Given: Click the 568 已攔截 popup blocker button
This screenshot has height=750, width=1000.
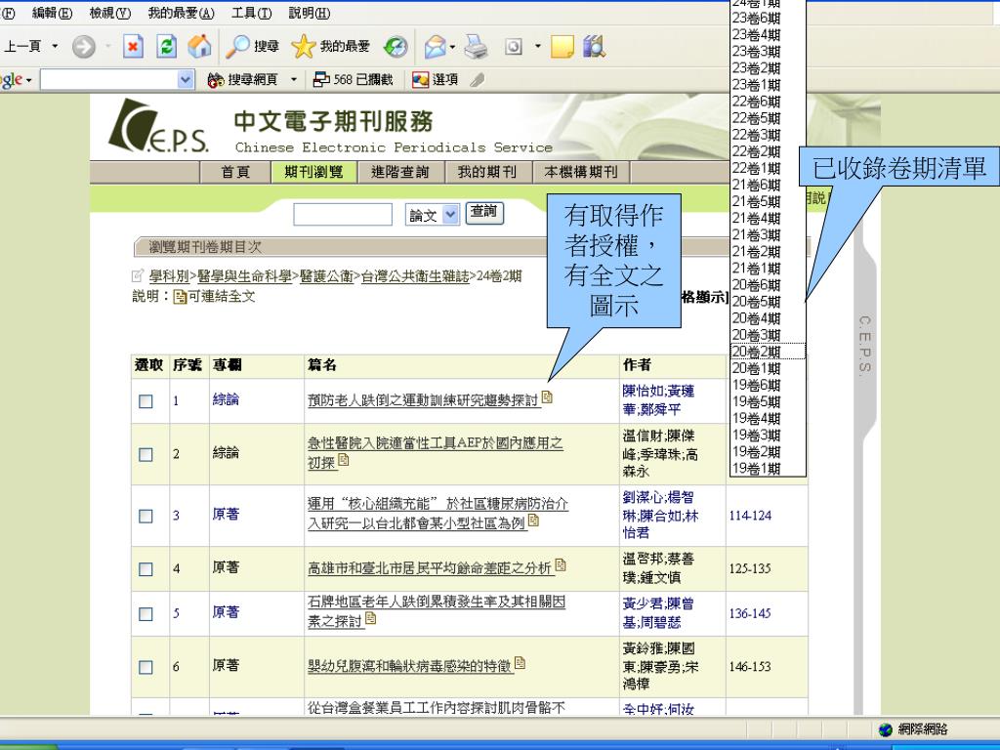Looking at the screenshot, I should point(354,80).
